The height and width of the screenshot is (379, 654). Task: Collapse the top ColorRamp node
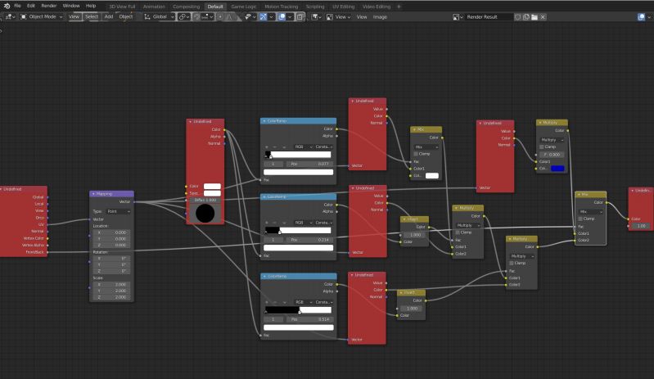[x=264, y=121]
